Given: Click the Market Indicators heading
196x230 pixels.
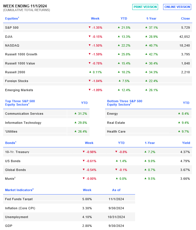Looking at the screenshot, I should pyautogui.click(x=19, y=190).
